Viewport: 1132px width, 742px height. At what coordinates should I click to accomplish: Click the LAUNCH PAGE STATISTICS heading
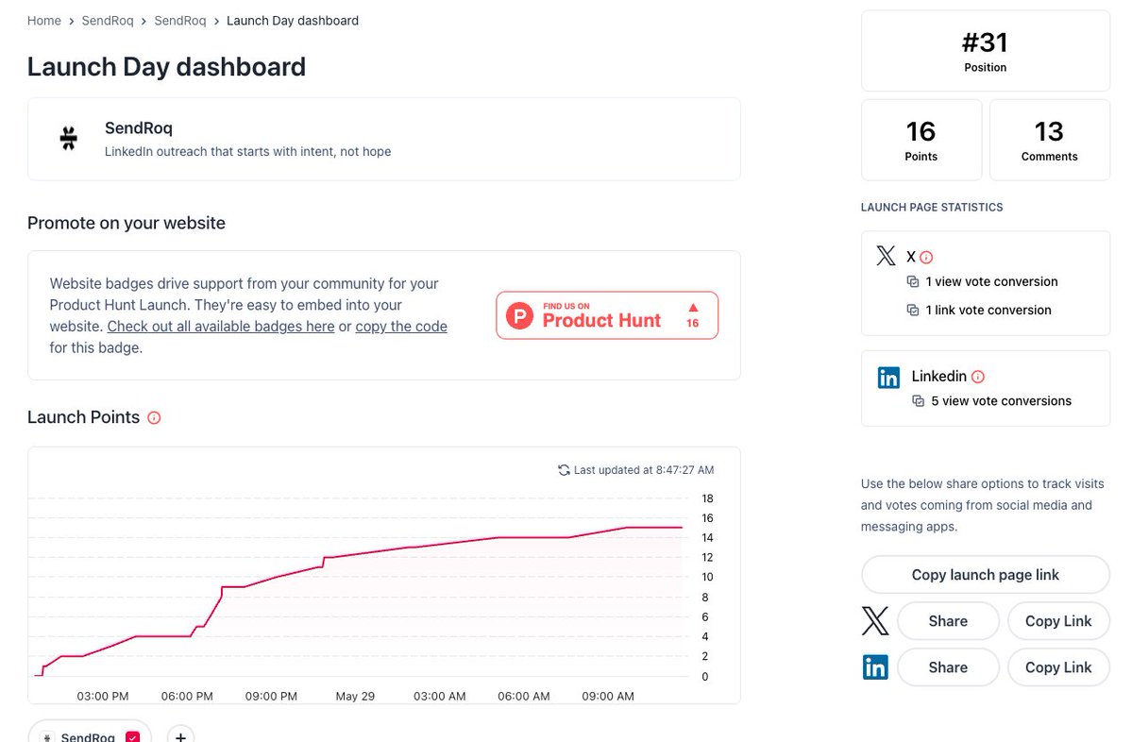(932, 207)
